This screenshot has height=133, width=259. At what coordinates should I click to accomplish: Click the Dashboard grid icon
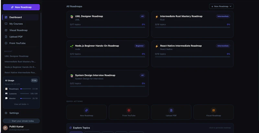point(6,17)
